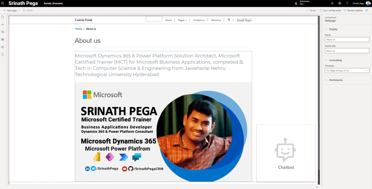
Task: Click Sync configuration button
Action: pyautogui.click(x=330, y=11)
